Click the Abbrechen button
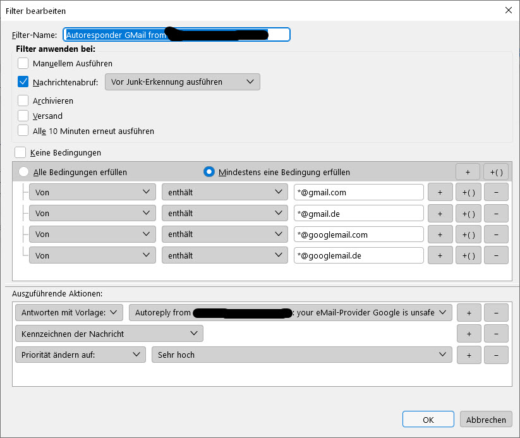Viewport: 520px width, 438px height. 486,420
